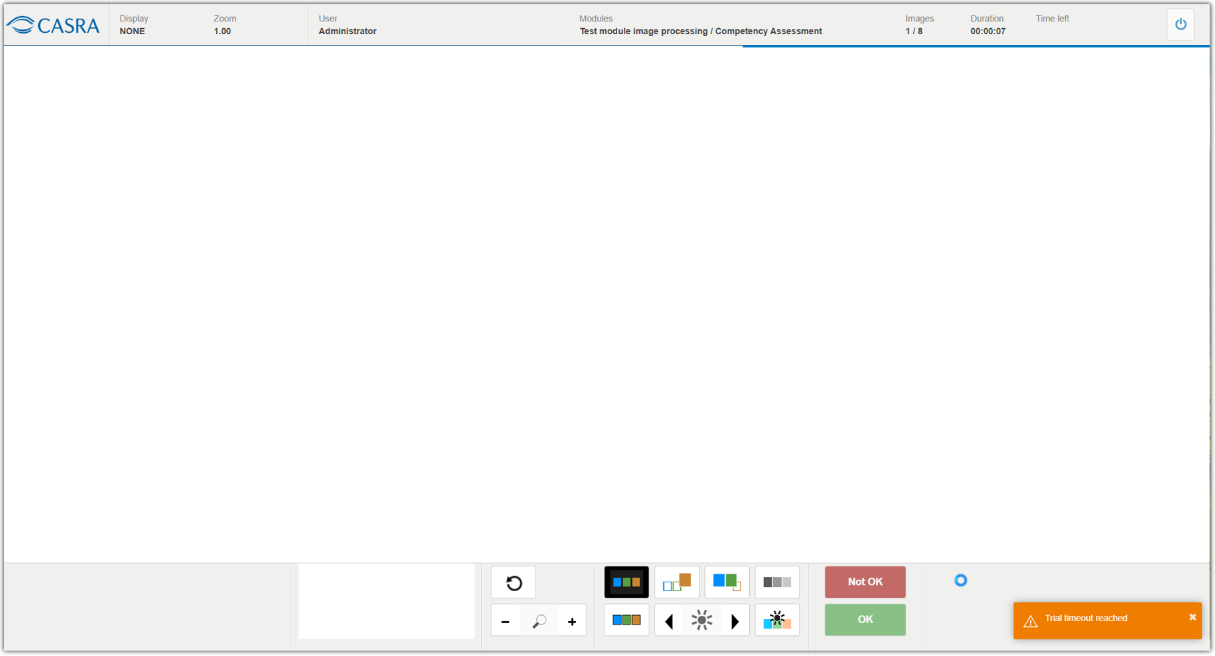Viewport: 1215px width, 656px height.
Task: Toggle the inverted black-background color filter
Action: coord(626,582)
